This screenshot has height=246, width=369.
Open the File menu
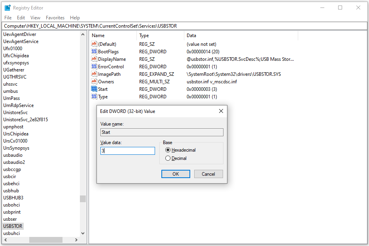coord(8,18)
